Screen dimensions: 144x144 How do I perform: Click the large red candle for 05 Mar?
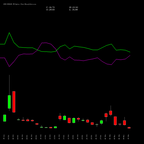(x=115, y=121)
